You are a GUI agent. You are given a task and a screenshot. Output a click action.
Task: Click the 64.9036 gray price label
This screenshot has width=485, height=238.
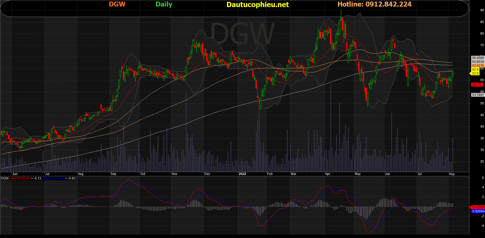[x=478, y=62]
